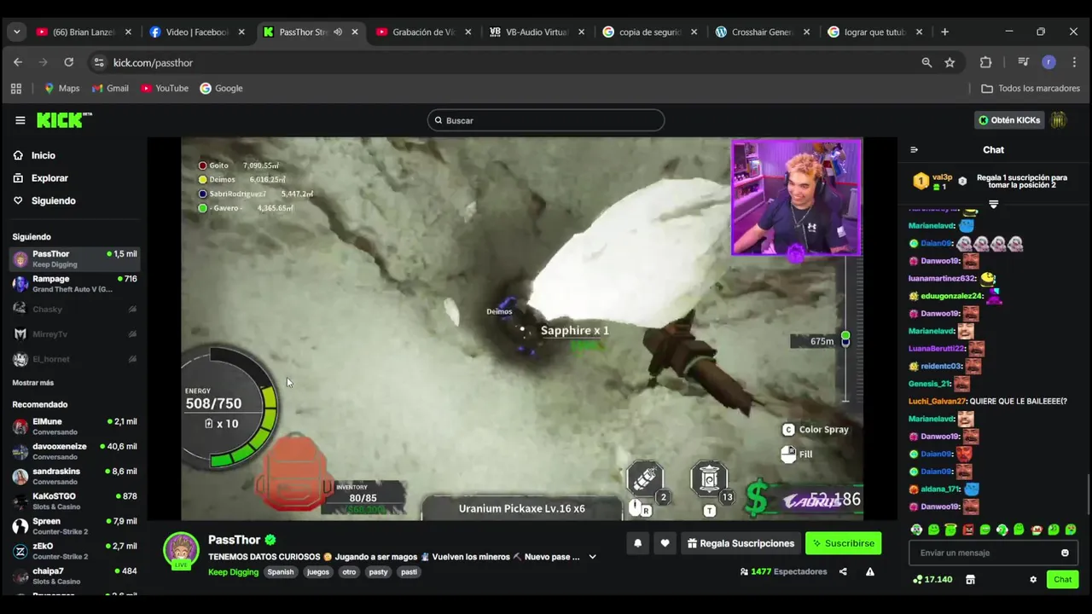Open the Chrome extensions puzzle icon
The image size is (1092, 614).
pos(985,62)
